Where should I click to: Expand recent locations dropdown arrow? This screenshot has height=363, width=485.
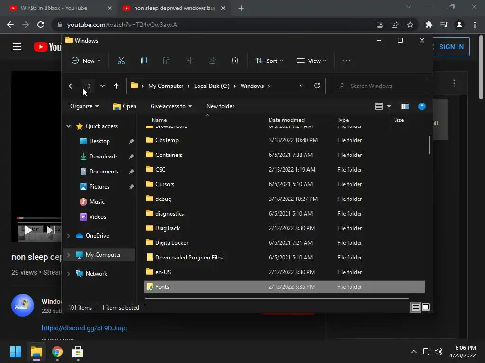pos(102,86)
